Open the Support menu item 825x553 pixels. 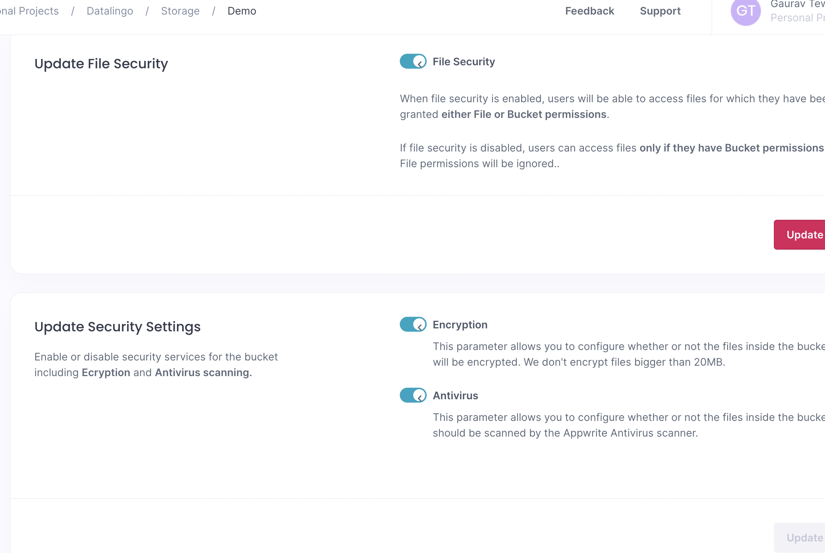[660, 11]
